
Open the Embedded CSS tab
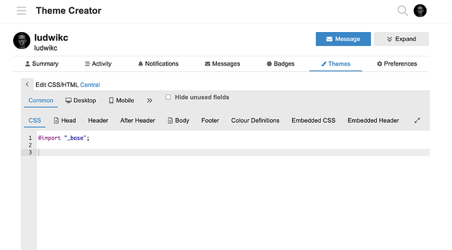click(x=313, y=120)
